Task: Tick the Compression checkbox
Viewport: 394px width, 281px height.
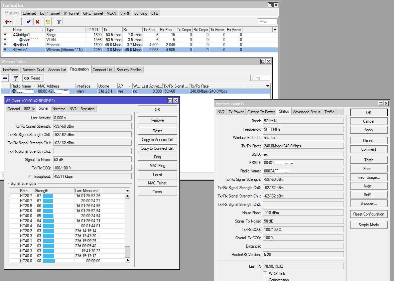Action: (x=265, y=280)
